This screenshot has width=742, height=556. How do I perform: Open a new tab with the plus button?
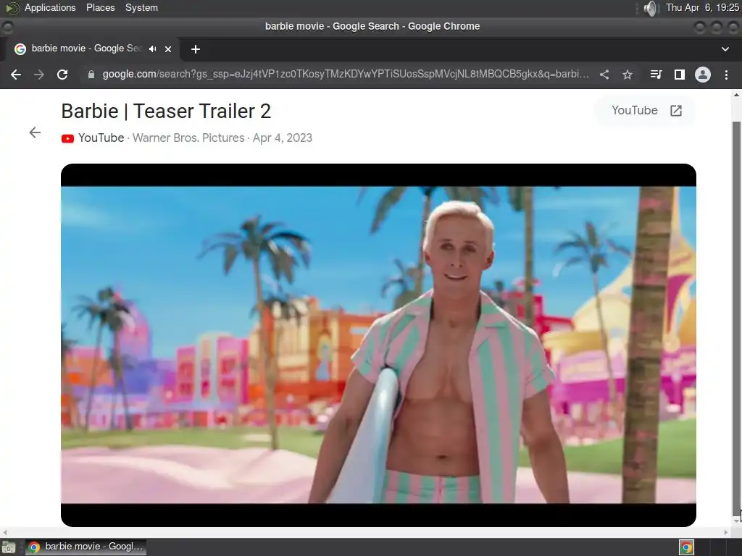click(x=196, y=49)
